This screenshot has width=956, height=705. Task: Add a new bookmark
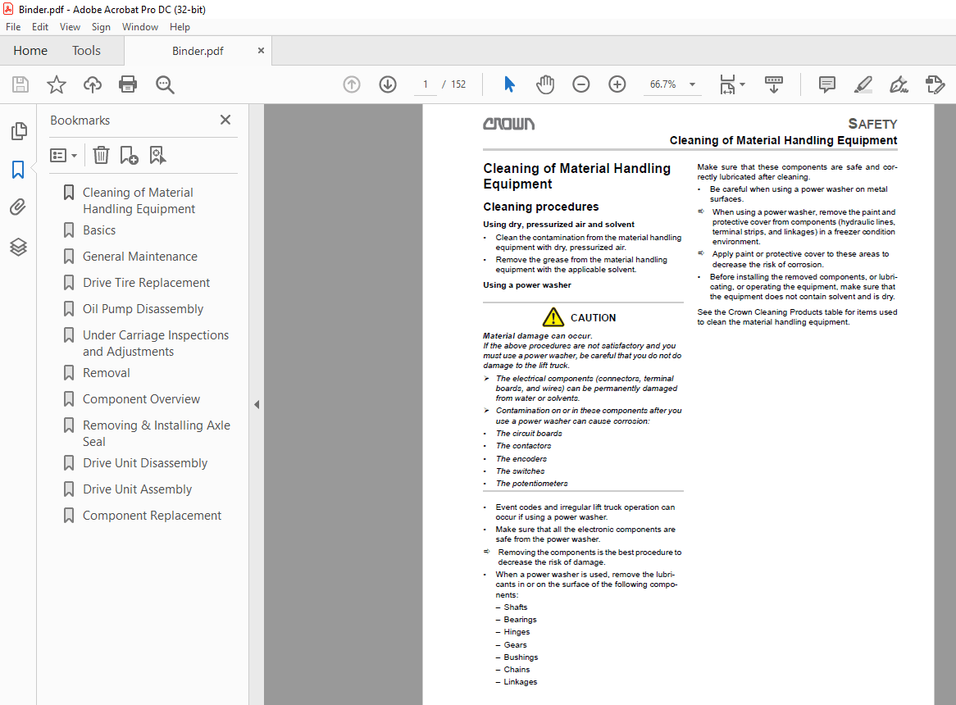click(129, 155)
